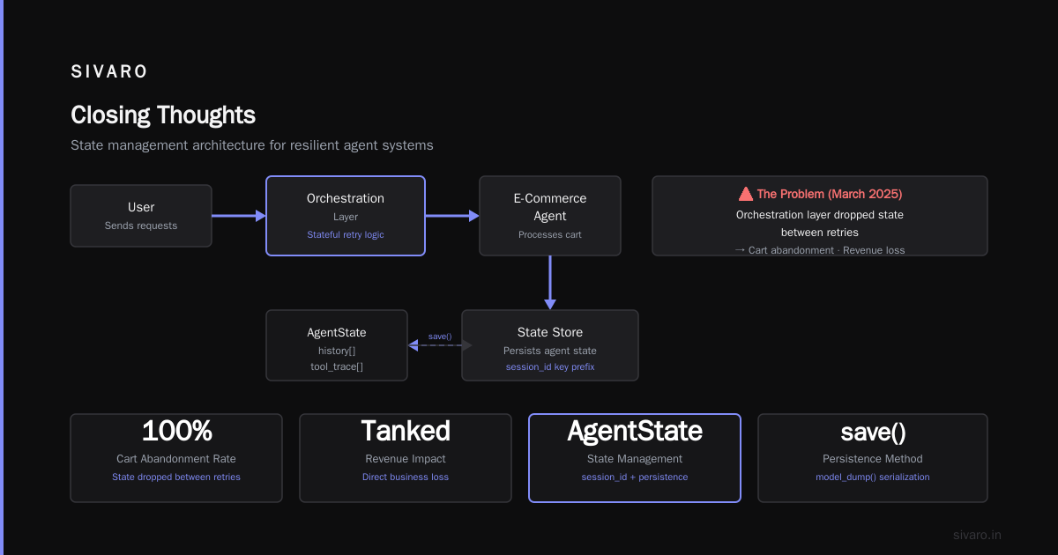
Task: Click the 'session_id key prefix' text
Action: [x=550, y=366]
